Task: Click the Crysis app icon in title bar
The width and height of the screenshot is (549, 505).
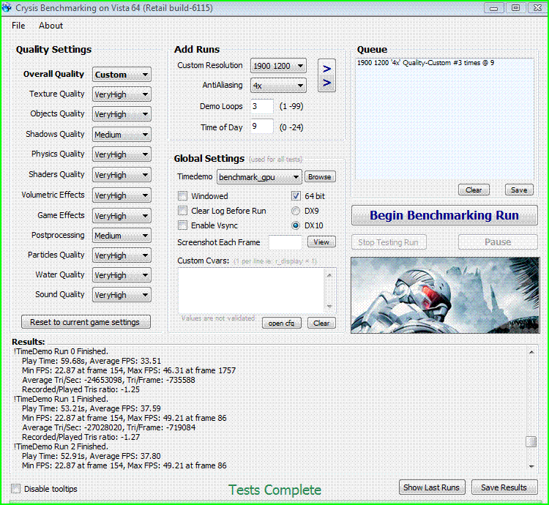Action: pyautogui.click(x=7, y=7)
